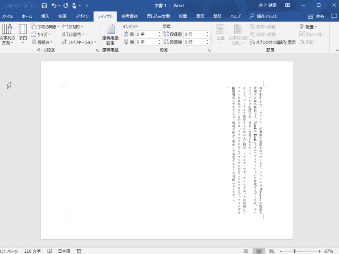Image resolution: width=339 pixels, height=254 pixels.
Task: Toggle 日本語 input language in status bar
Action: click(63, 251)
